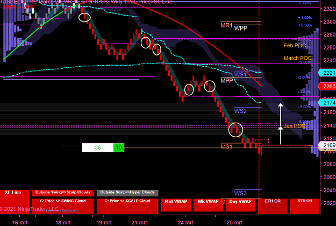The height and width of the screenshot is (226, 336).
Task: Click the Wk VWAP indicator button
Action: tap(208, 205)
